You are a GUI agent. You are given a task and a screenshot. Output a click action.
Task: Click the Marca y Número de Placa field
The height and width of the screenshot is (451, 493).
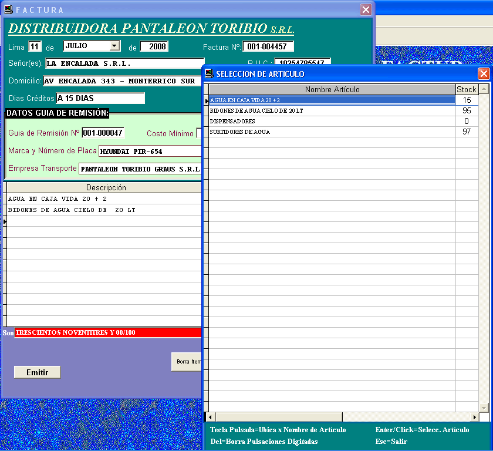coord(150,151)
